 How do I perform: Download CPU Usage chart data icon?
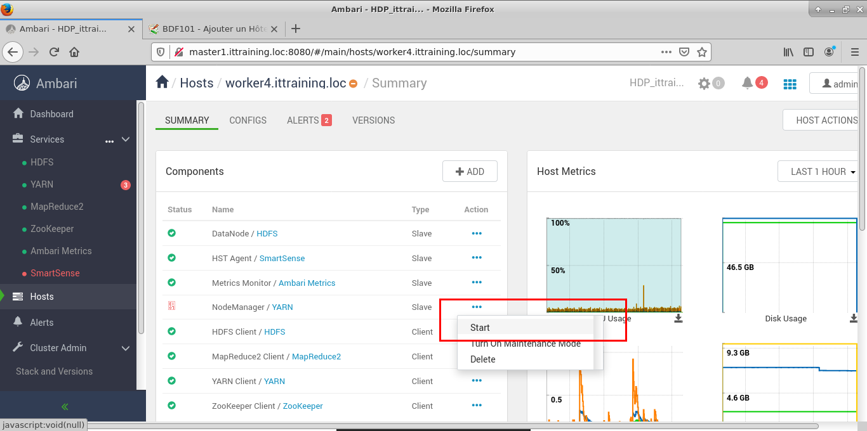coord(678,318)
